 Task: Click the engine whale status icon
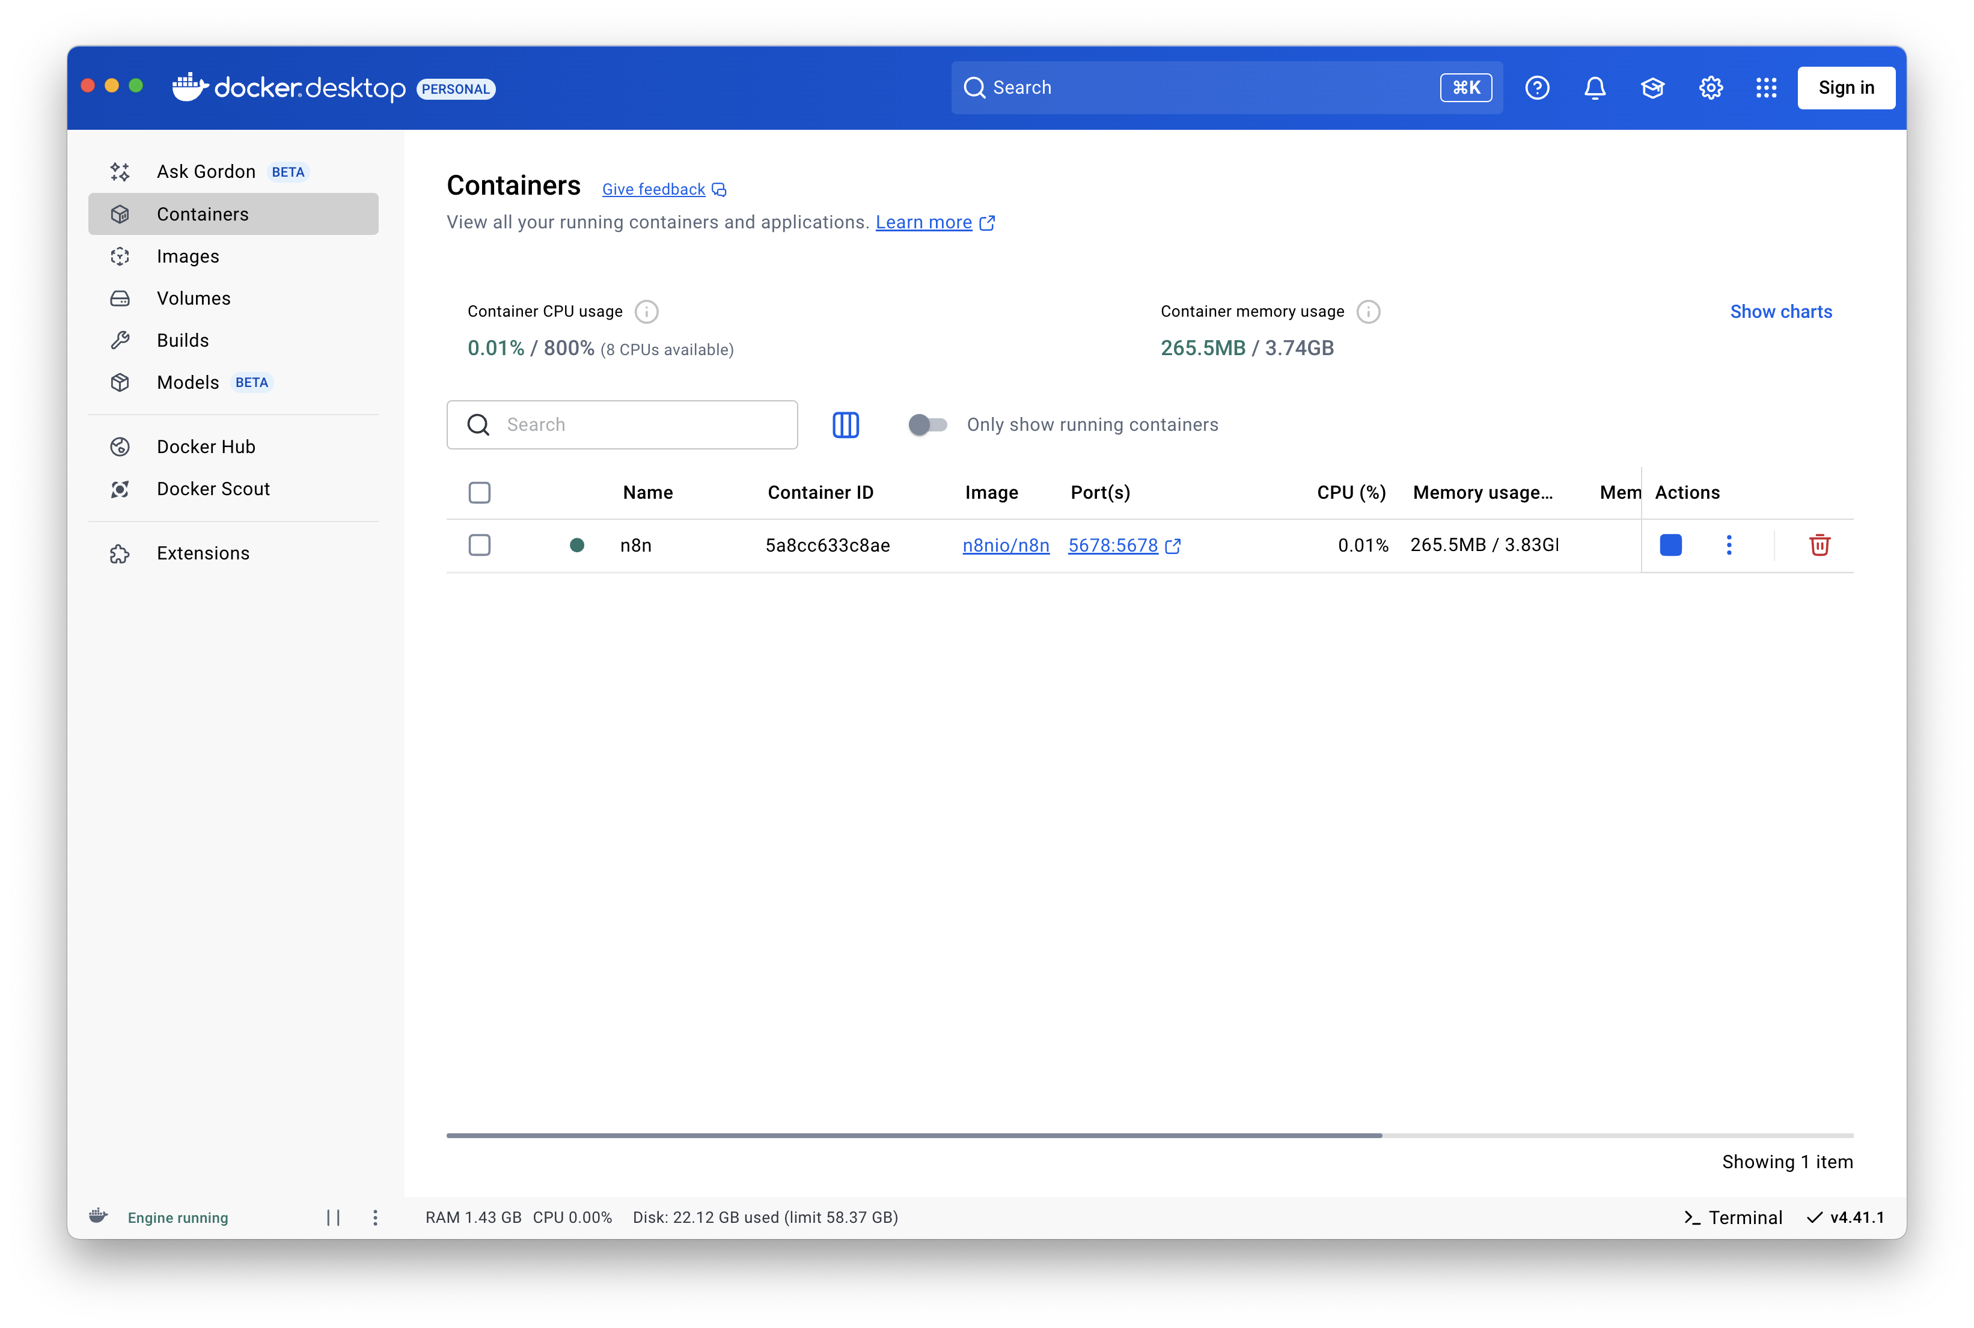click(x=98, y=1216)
